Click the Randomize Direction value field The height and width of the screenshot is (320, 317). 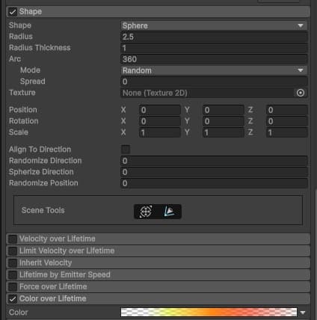[214, 161]
